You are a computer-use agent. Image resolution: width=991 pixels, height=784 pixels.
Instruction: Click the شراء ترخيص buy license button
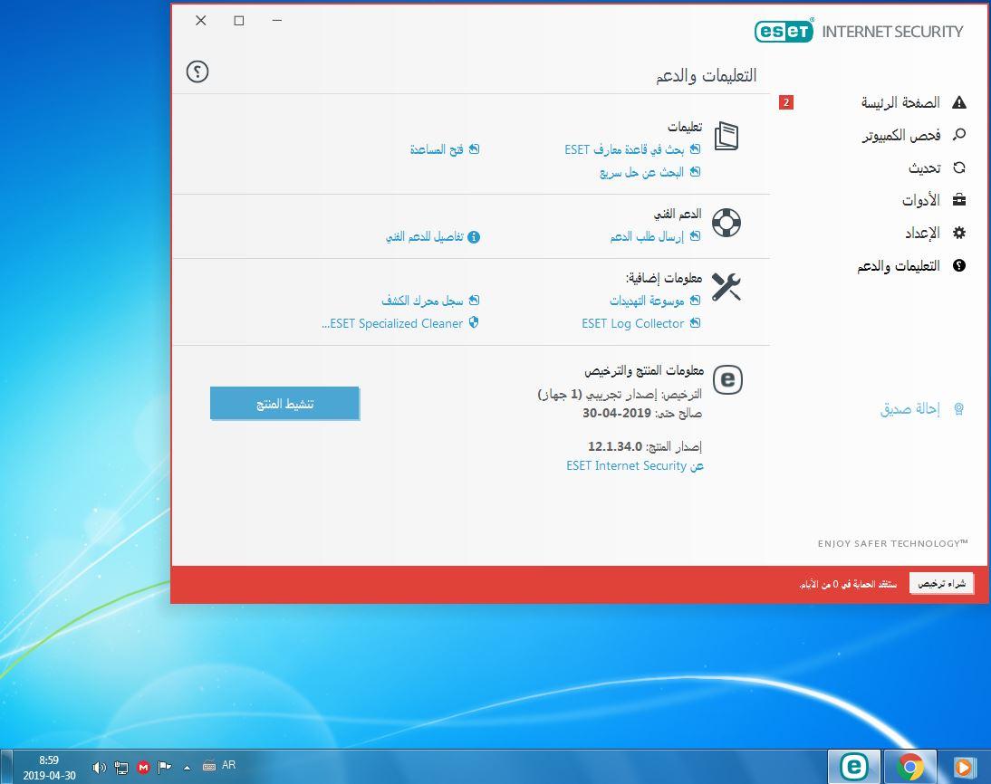(941, 583)
